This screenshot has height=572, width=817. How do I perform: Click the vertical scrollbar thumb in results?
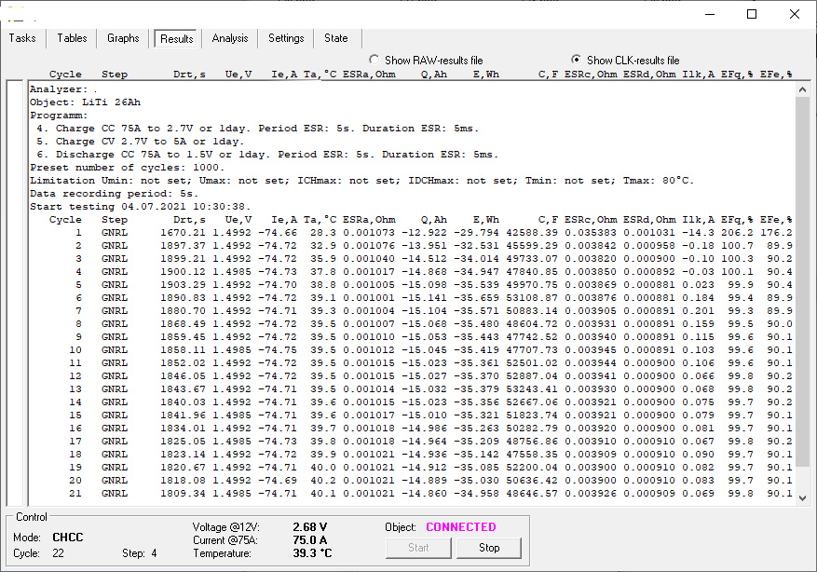pyautogui.click(x=802, y=281)
